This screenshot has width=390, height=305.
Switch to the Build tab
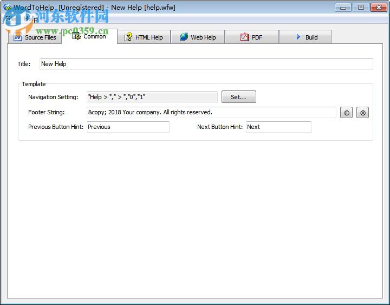tap(305, 37)
